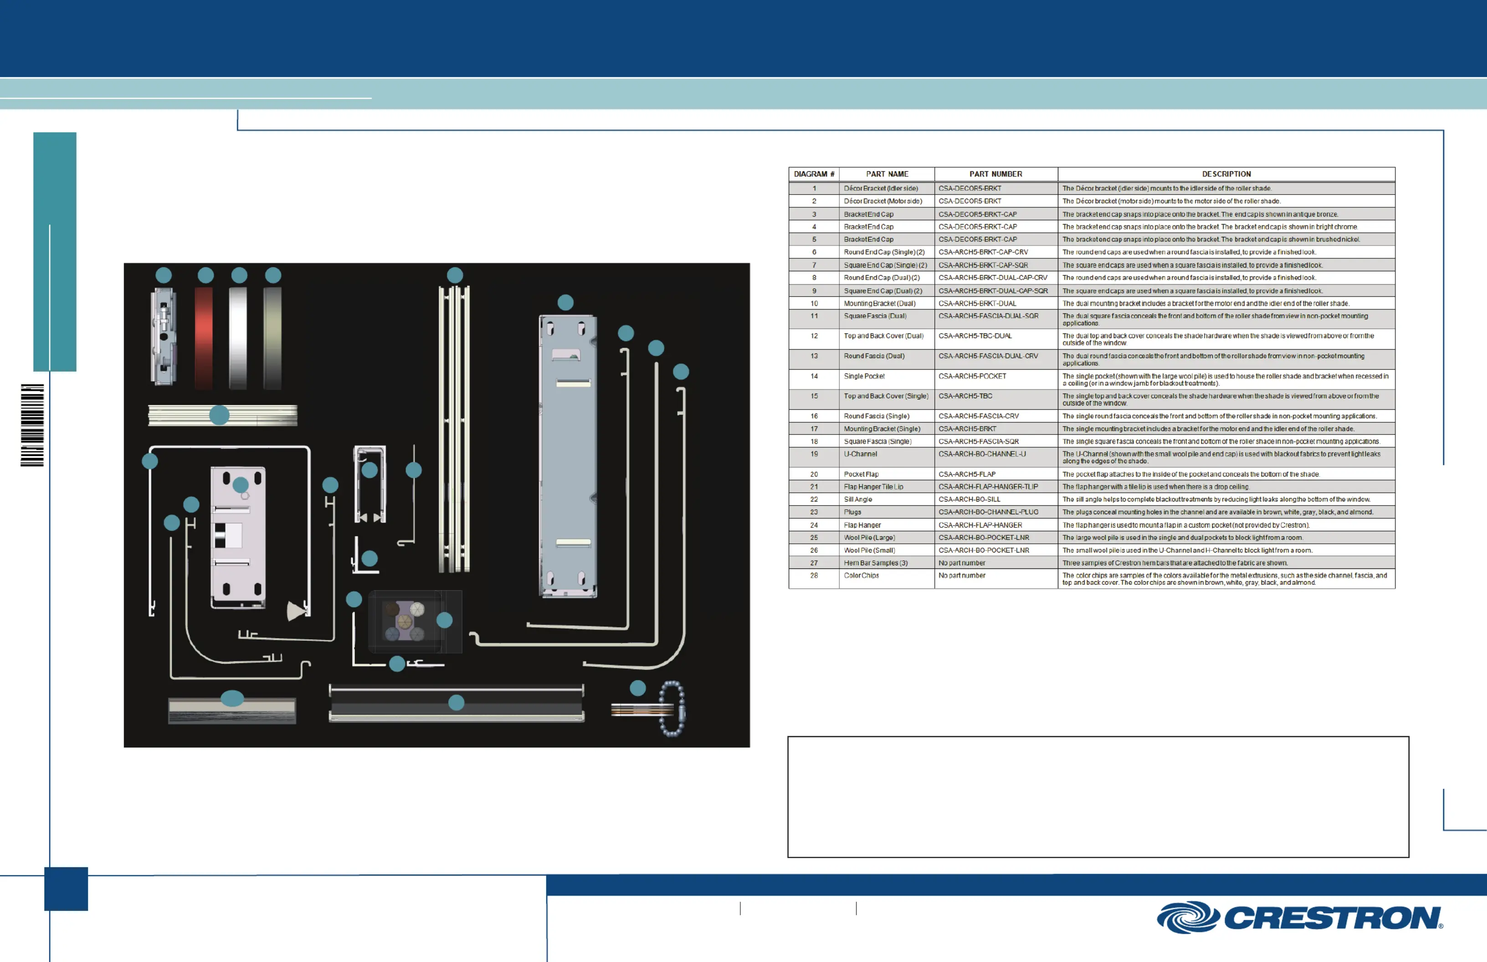Image resolution: width=1487 pixels, height=962 pixels.
Task: Click the callout dot above the white end cap
Action: coord(239,276)
